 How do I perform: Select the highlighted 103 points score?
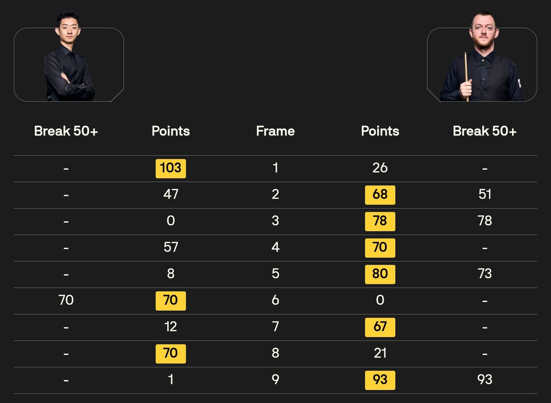coord(170,168)
